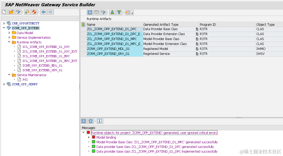
Task: Go back with the left arrow icon
Action: (44, 12)
